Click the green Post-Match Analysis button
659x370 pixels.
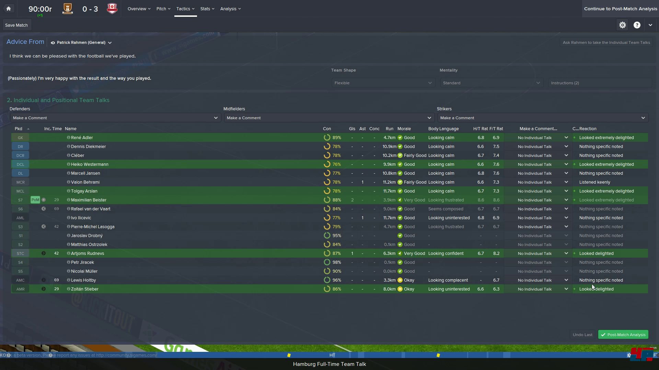[623, 335]
